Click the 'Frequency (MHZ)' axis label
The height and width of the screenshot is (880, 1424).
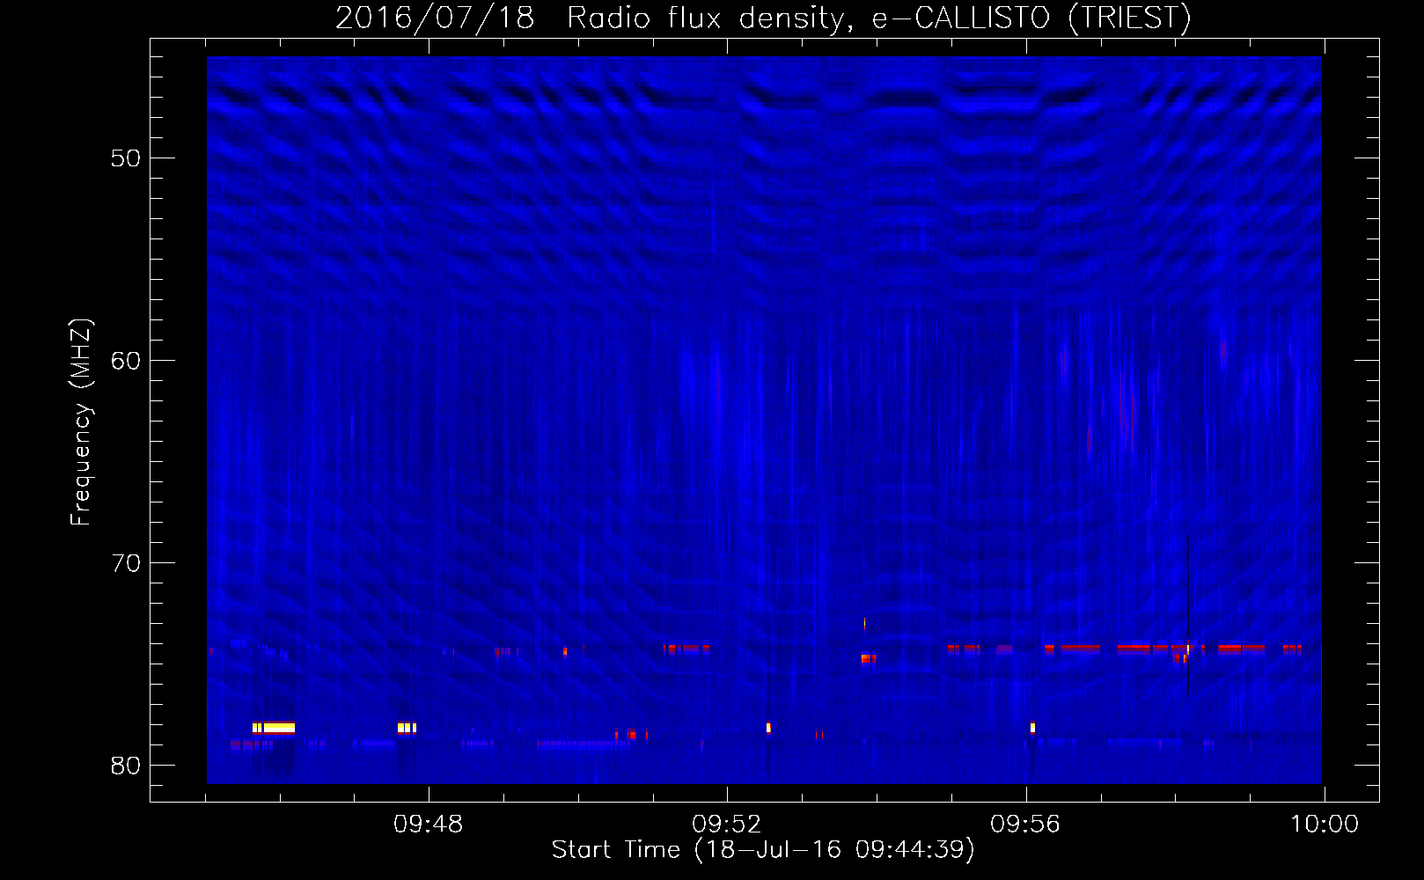[x=80, y=422]
